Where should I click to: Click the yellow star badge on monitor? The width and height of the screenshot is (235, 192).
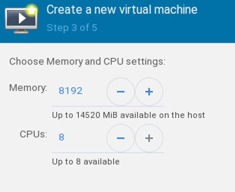click(31, 10)
